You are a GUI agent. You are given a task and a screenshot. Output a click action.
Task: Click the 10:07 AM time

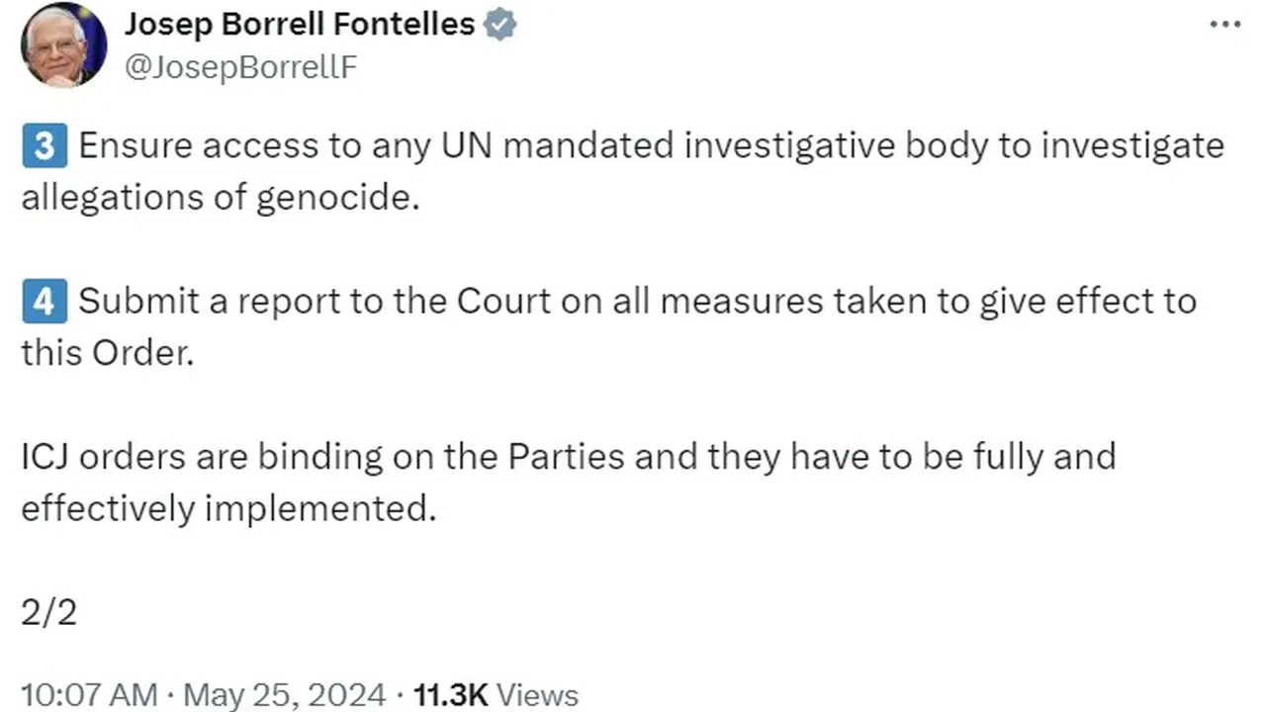pos(89,694)
